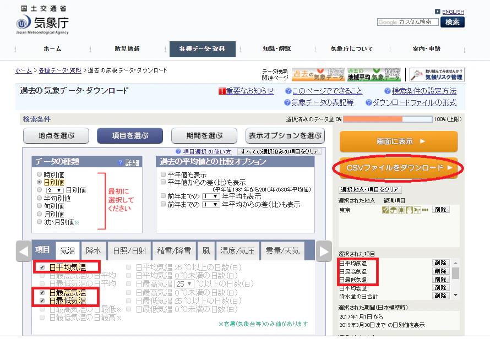Open the 地域平均気象データ banner
Viewport: 490px width, 339px height.
[x=374, y=74]
